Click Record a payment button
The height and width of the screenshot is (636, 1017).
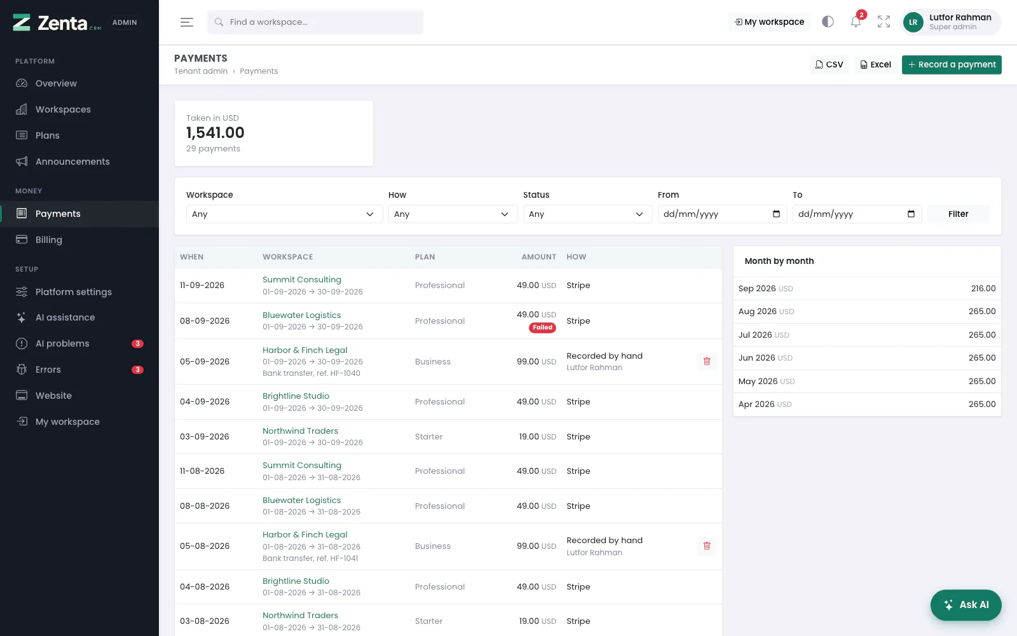point(952,64)
